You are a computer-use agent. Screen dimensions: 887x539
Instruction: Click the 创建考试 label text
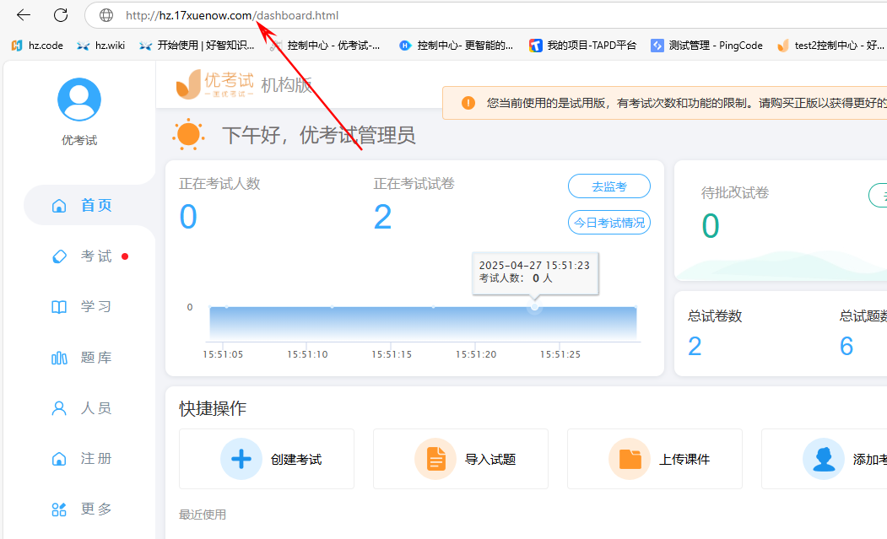click(296, 459)
